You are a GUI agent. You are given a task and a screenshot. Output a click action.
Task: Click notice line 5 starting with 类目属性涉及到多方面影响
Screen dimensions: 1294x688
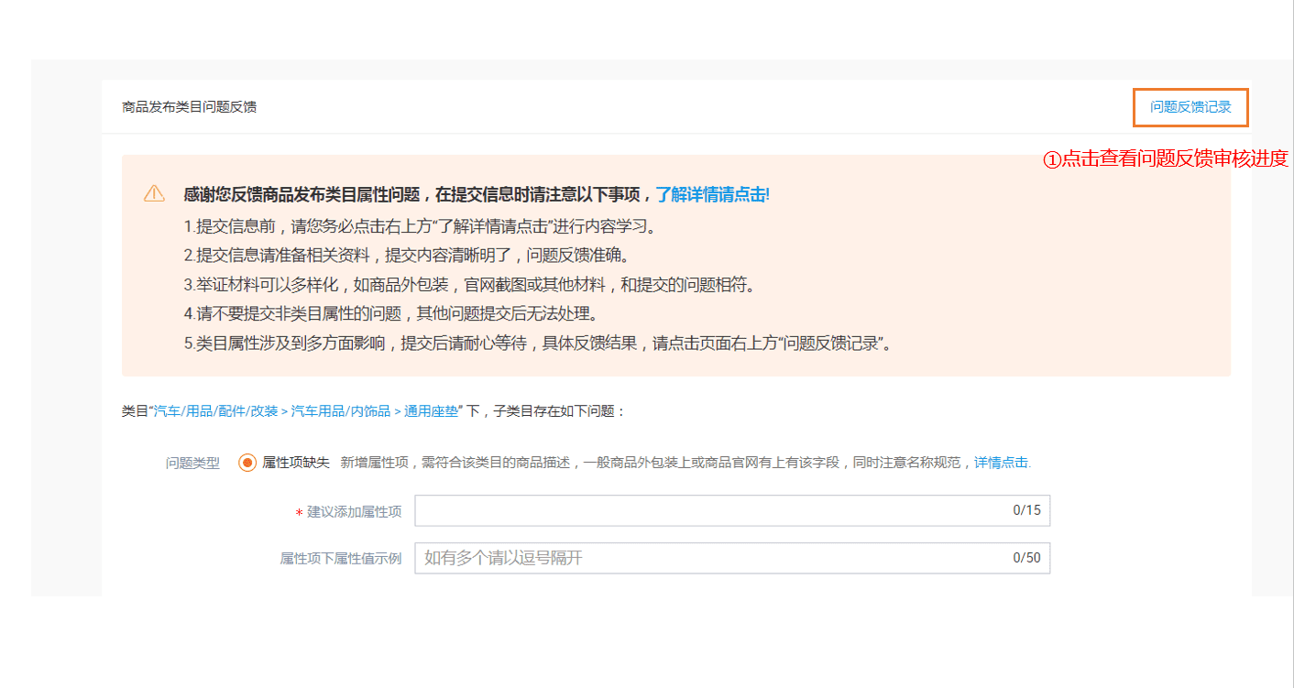[538, 344]
